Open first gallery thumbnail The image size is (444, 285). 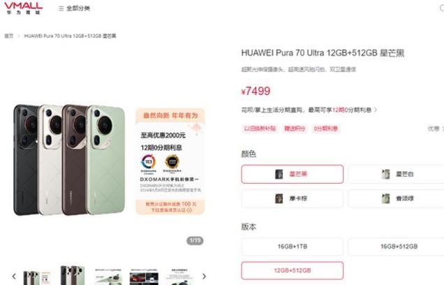pos(38,277)
